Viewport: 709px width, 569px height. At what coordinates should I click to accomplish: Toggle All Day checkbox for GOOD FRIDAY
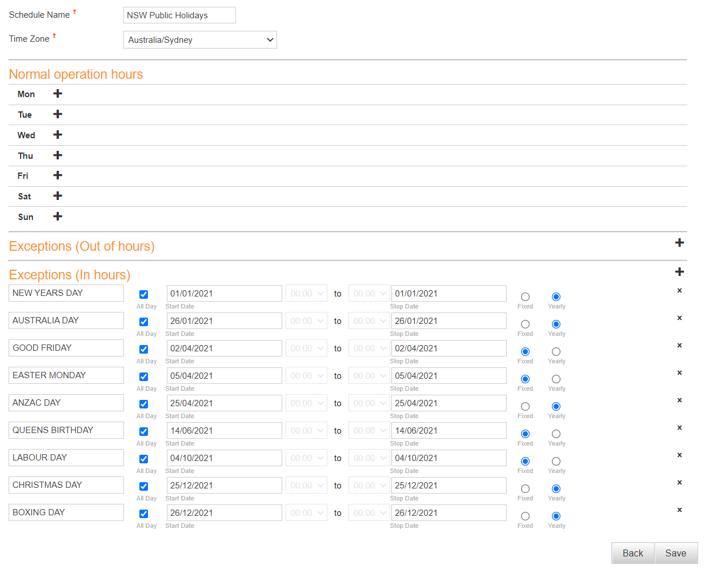(x=144, y=350)
